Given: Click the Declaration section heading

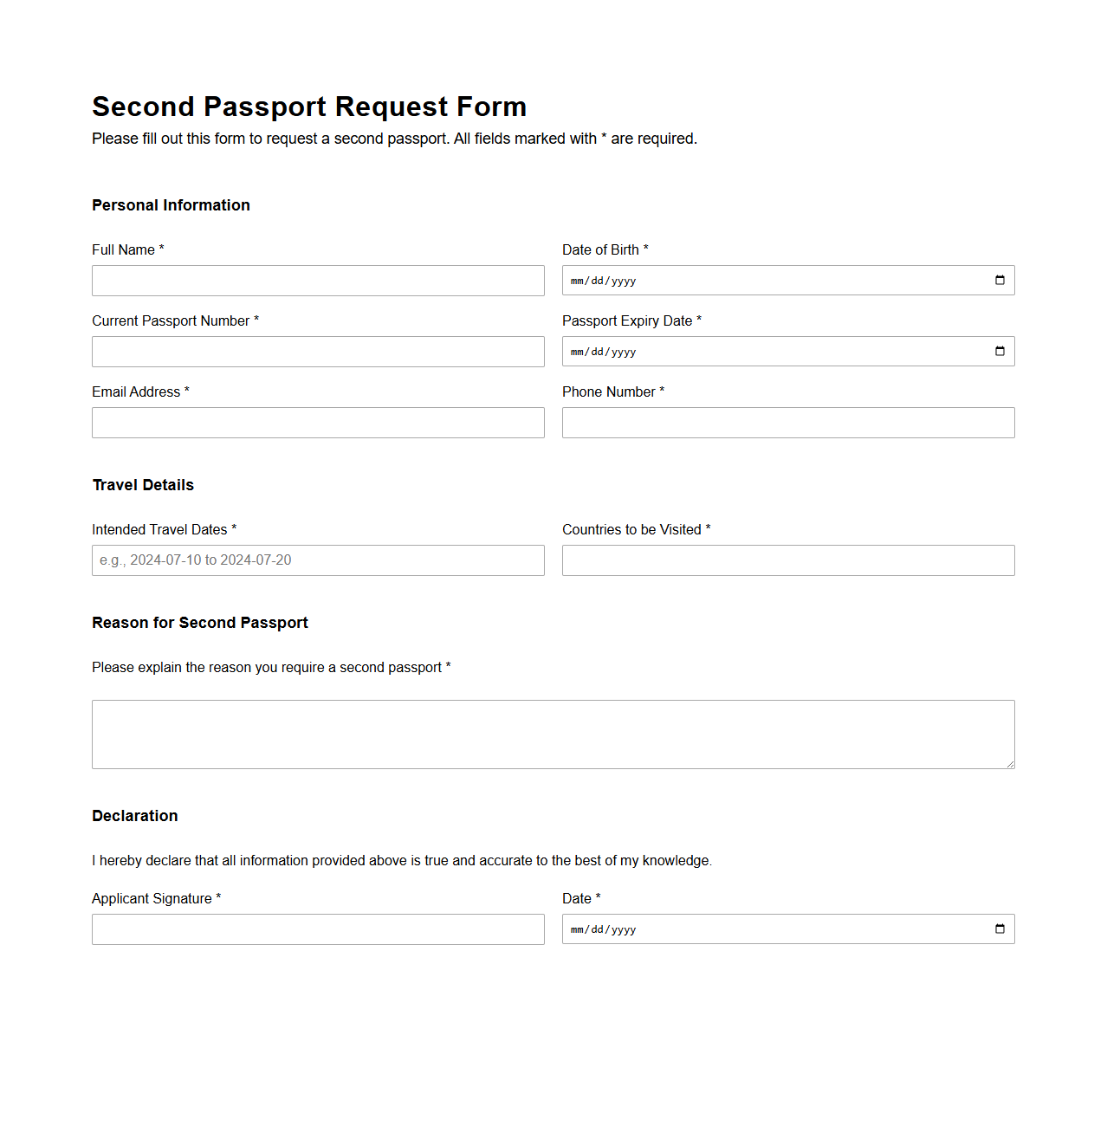Looking at the screenshot, I should 135,815.
